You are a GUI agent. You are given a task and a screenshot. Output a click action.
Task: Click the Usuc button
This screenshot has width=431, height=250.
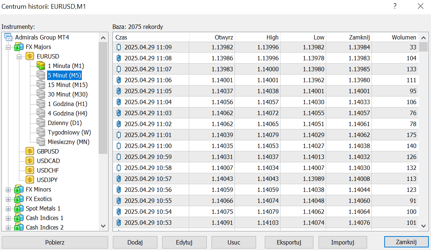[234, 242]
